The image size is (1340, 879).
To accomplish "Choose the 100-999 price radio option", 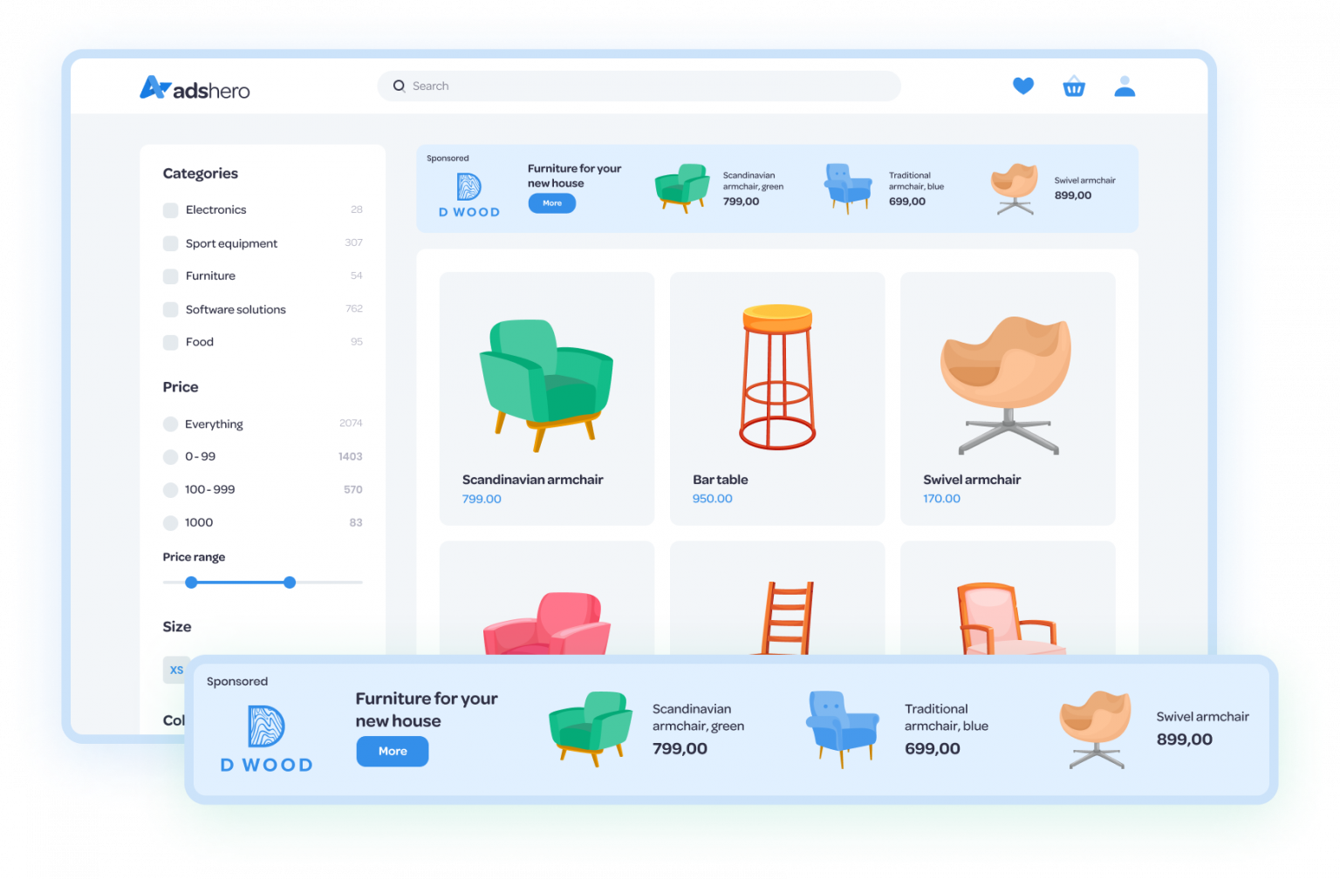I will [x=171, y=490].
